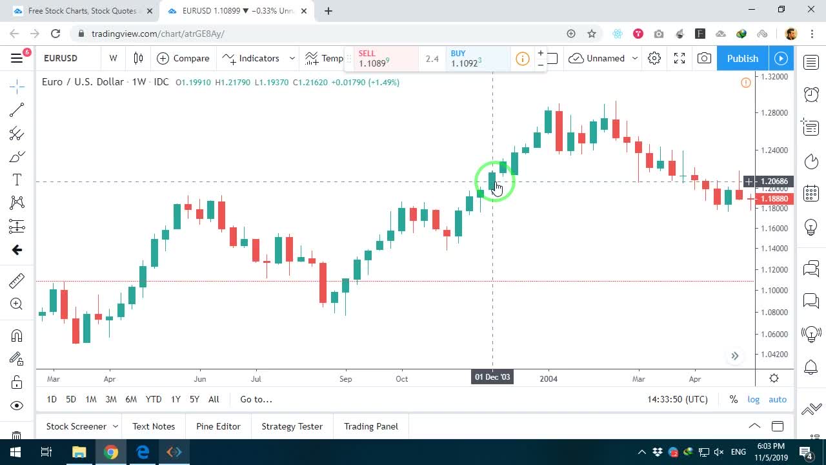This screenshot has height=465, width=826.
Task: Open the Pine Editor tab
Action: tap(218, 426)
